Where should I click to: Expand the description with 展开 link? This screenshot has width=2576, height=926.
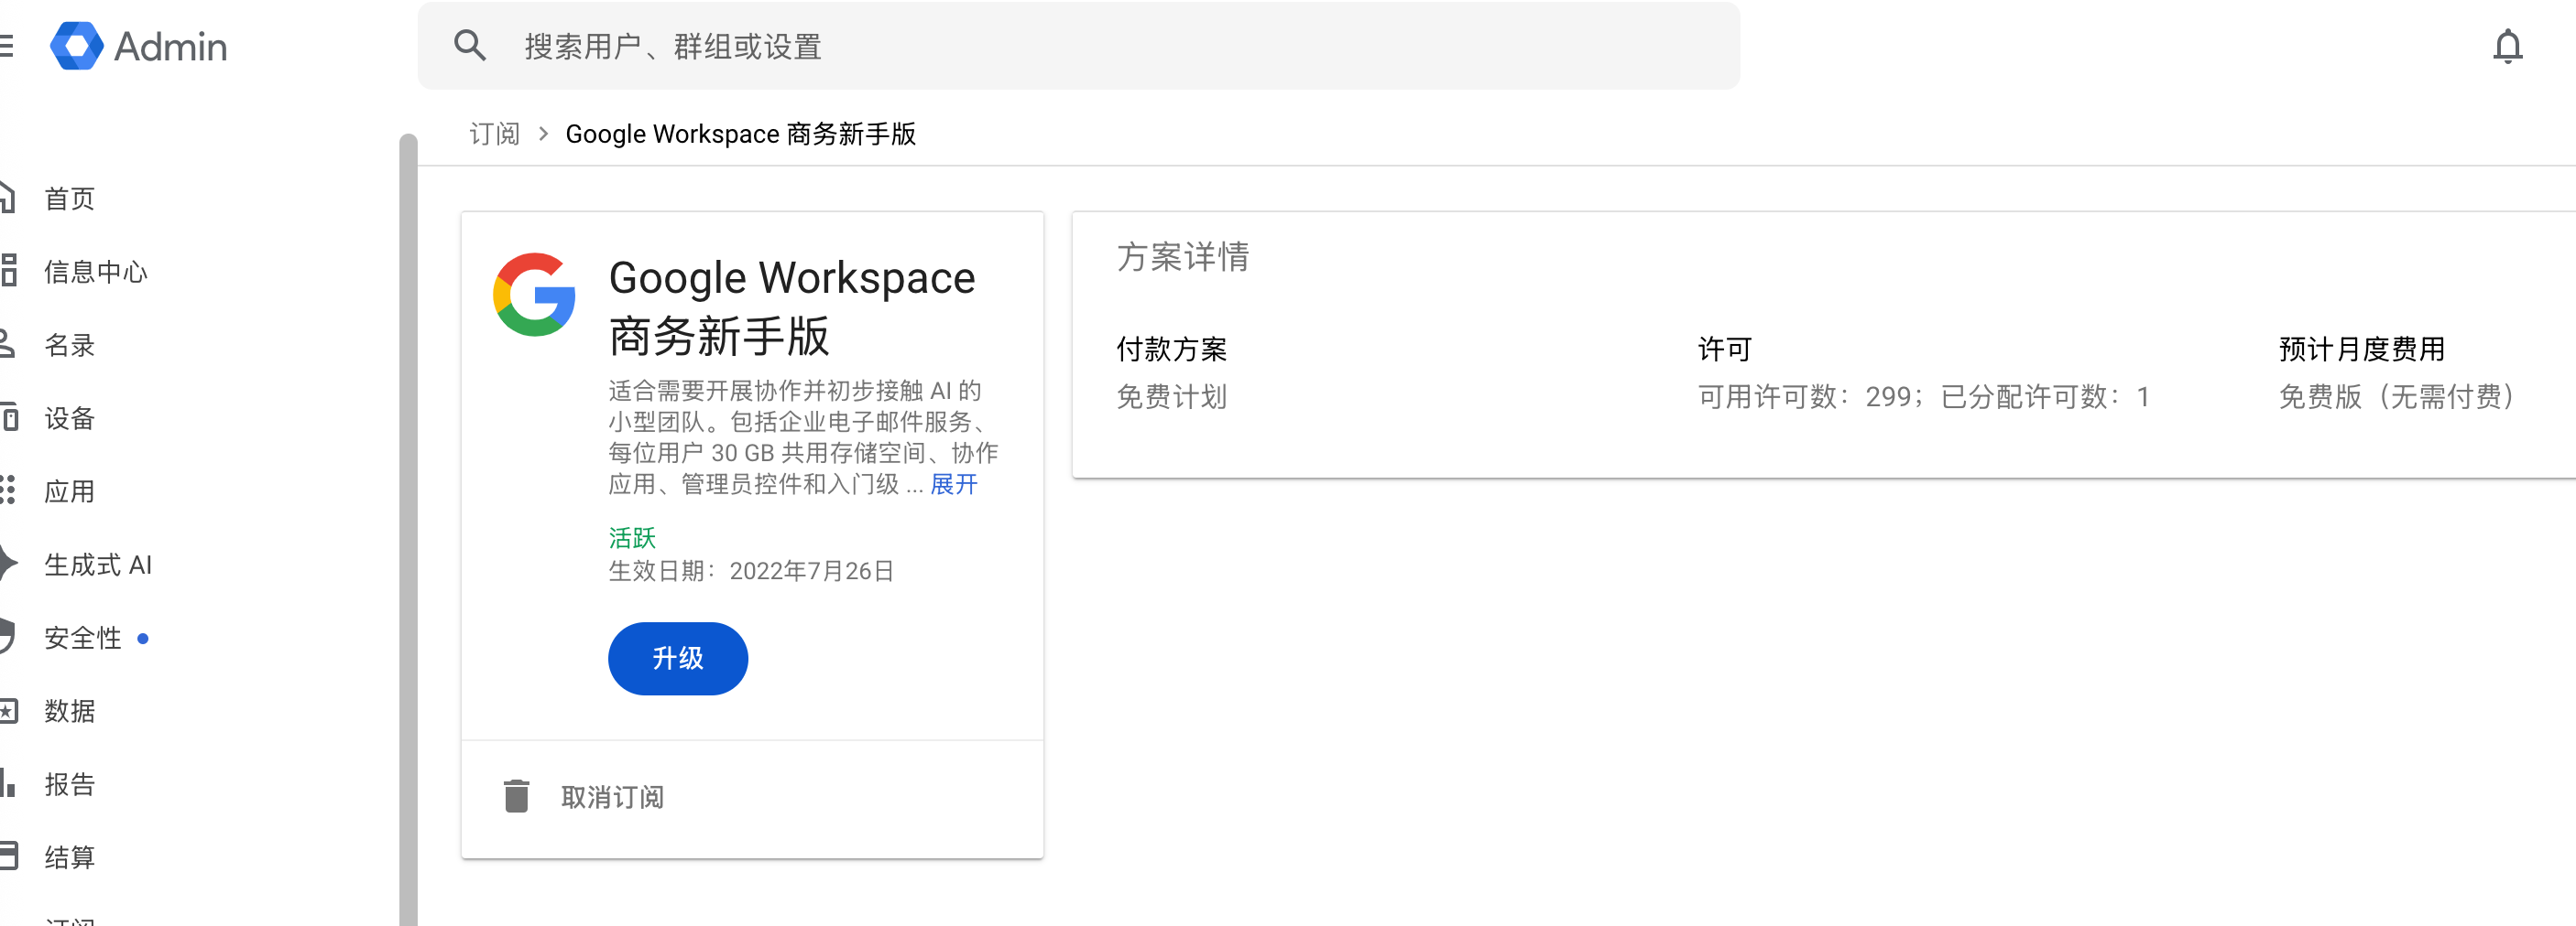tap(954, 483)
